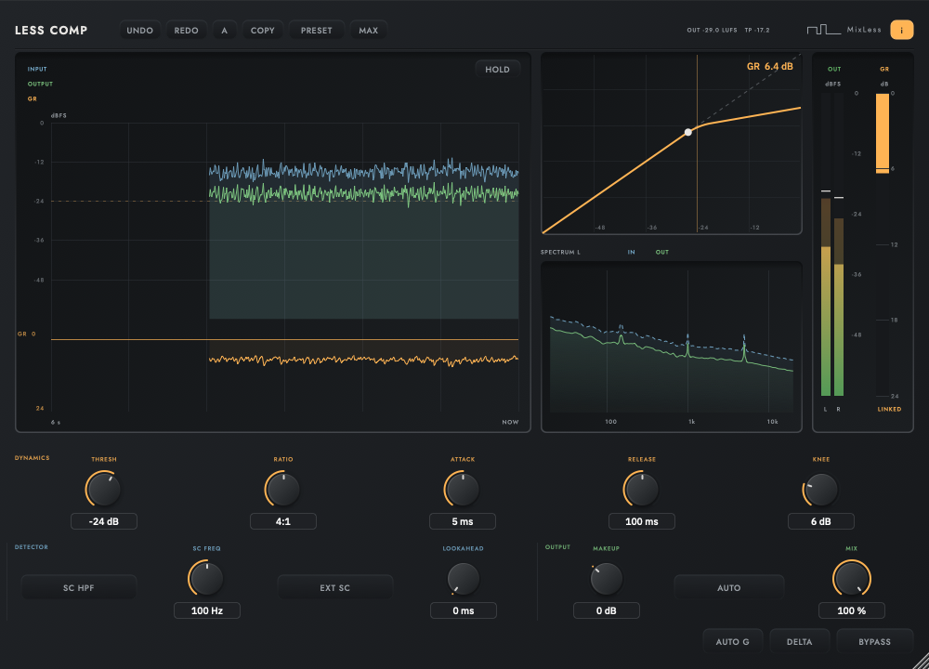The height and width of the screenshot is (669, 929).
Task: Turn on EXT SC external sidechain
Action: (334, 588)
